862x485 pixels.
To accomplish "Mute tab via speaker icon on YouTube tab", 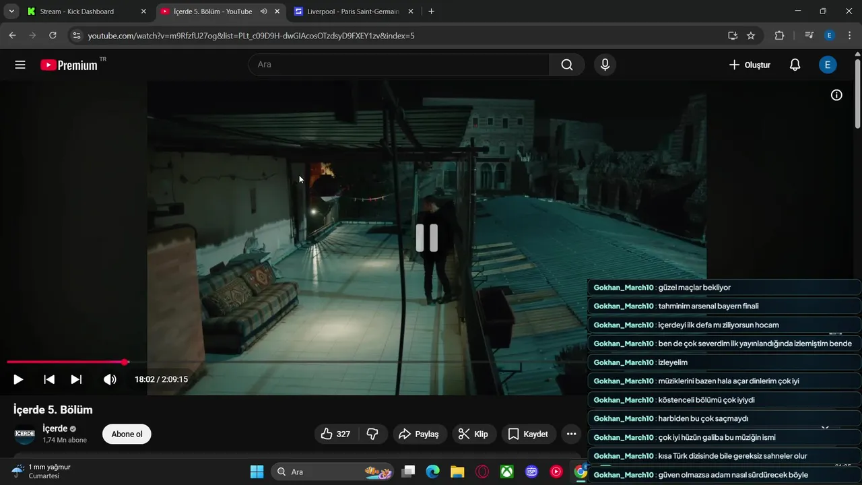I will 264,11.
